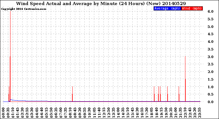Click the 23:55 time label
Screen dimensions: 219x119
coord(199,113)
